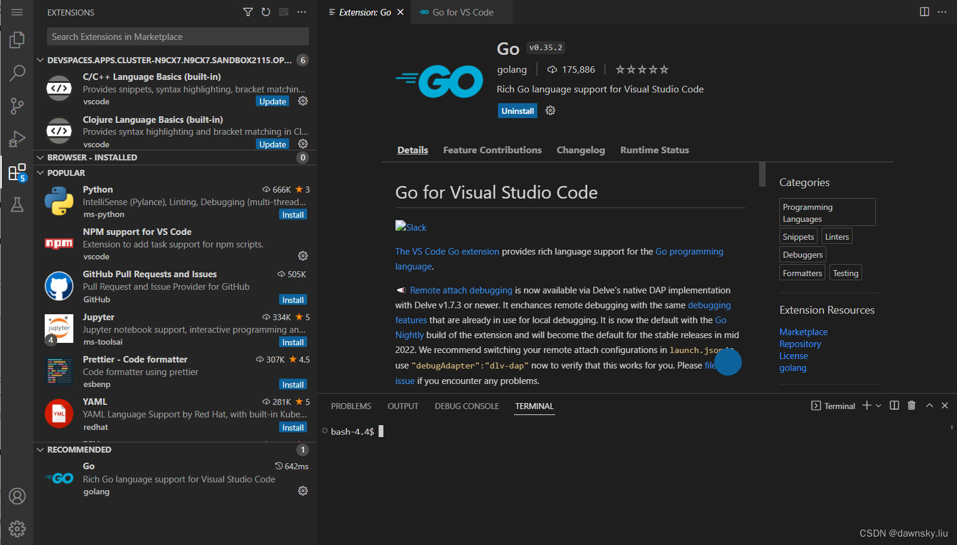This screenshot has height=545, width=957.
Task: Open the Explorer view in activity bar
Action: [x=17, y=40]
